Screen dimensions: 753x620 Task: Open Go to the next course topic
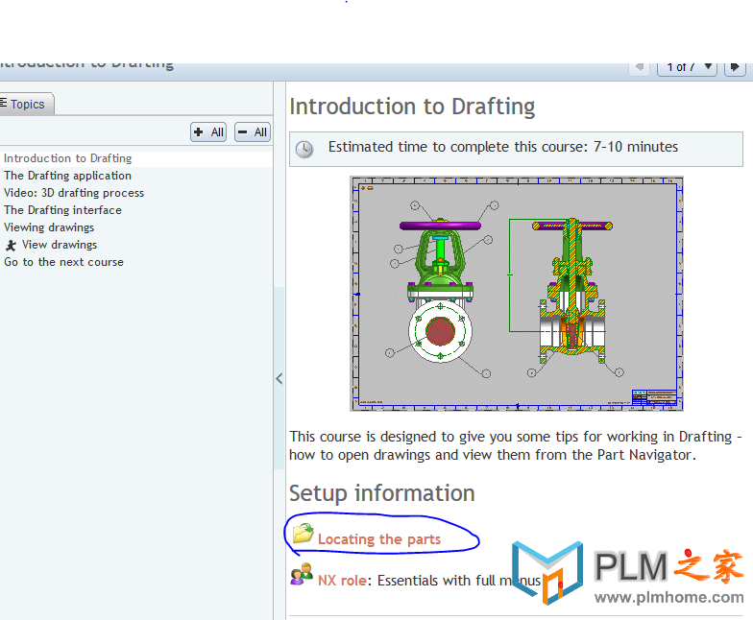click(x=63, y=262)
